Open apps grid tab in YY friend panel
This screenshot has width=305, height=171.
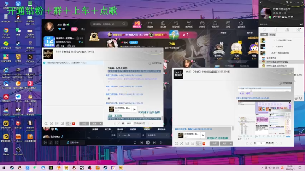(x=298, y=30)
